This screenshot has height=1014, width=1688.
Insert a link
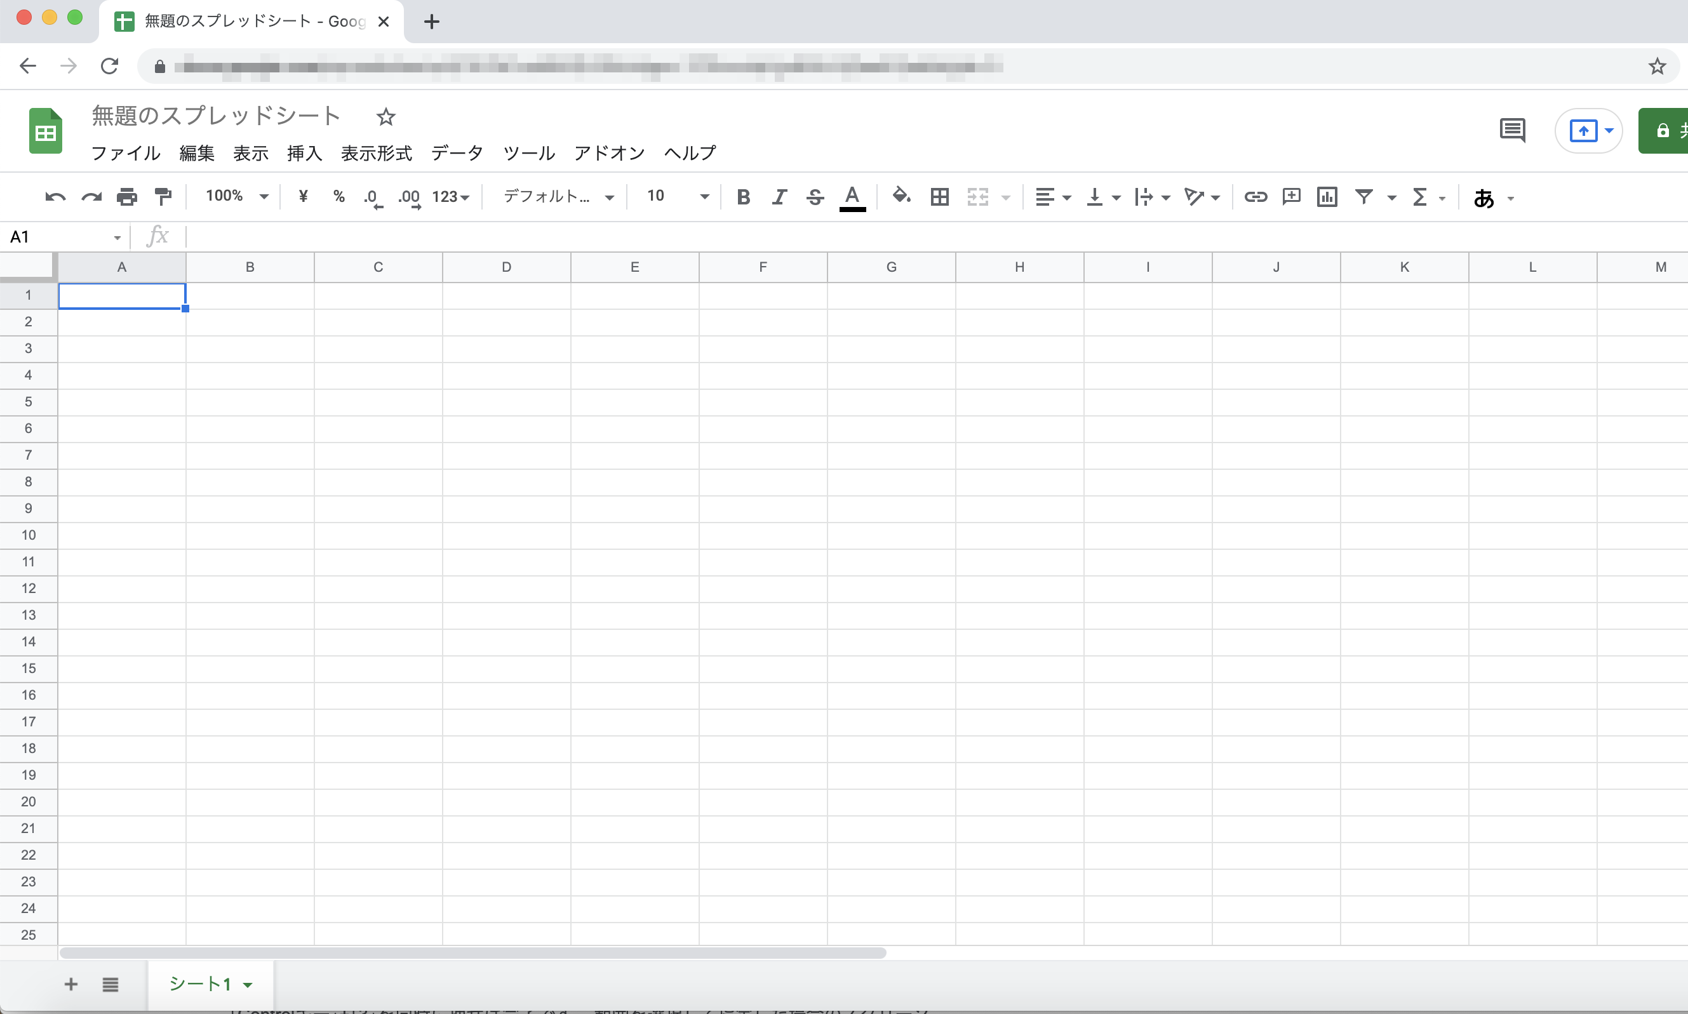coord(1256,197)
